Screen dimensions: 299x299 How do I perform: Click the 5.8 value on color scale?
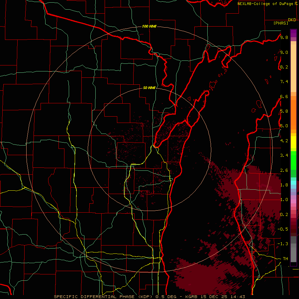(x=284, y=111)
